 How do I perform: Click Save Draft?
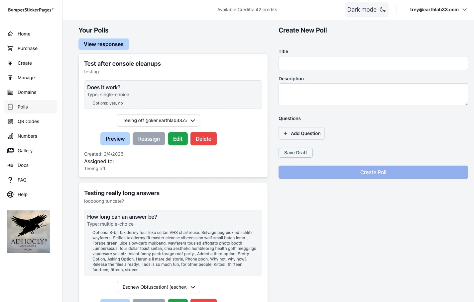coord(296,153)
